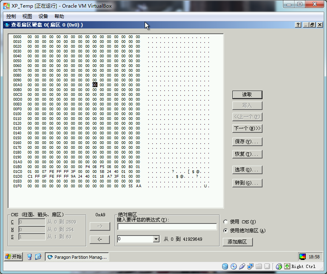Click the show desktop quick launch icon

tap(29, 257)
